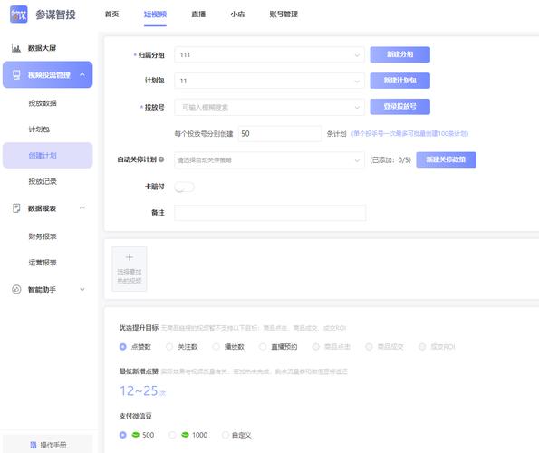The height and width of the screenshot is (453, 539).
Task: Click the 智能助手 circle icon
Action: (x=16, y=289)
